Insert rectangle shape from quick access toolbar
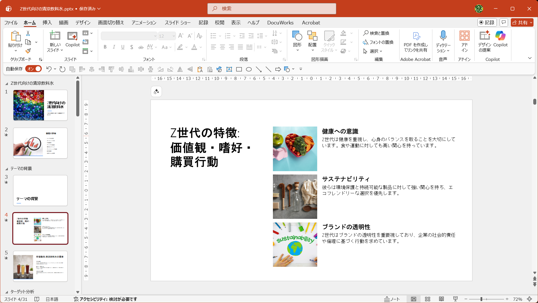The height and width of the screenshot is (303, 538). click(x=239, y=69)
